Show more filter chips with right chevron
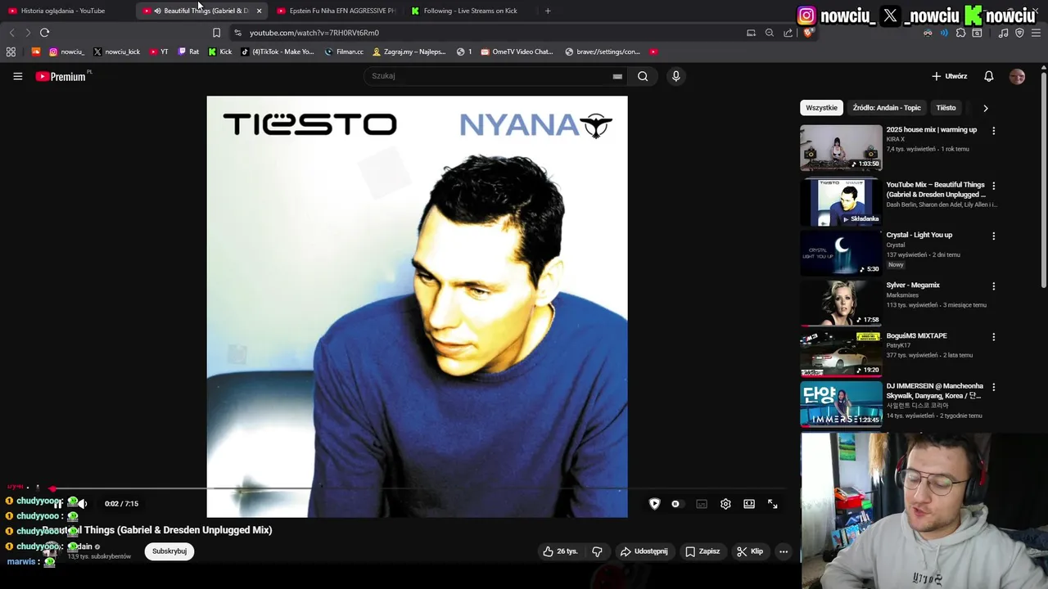The image size is (1048, 589). 985,108
